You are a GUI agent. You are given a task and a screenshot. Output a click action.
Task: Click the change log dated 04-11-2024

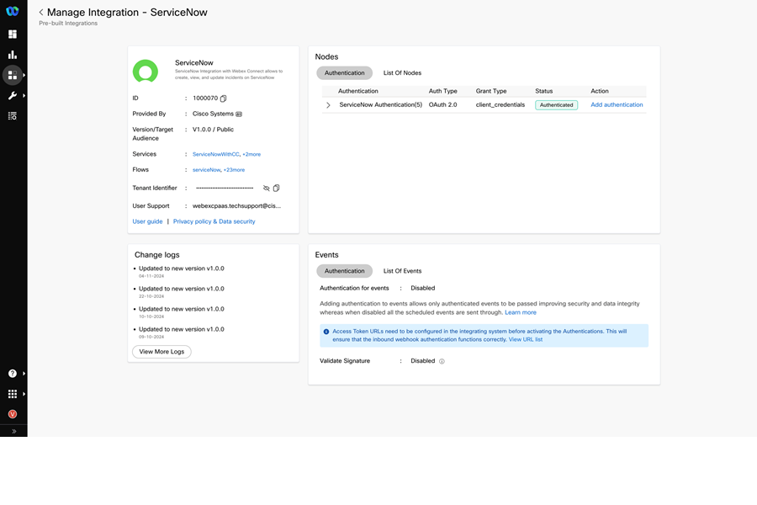point(182,272)
